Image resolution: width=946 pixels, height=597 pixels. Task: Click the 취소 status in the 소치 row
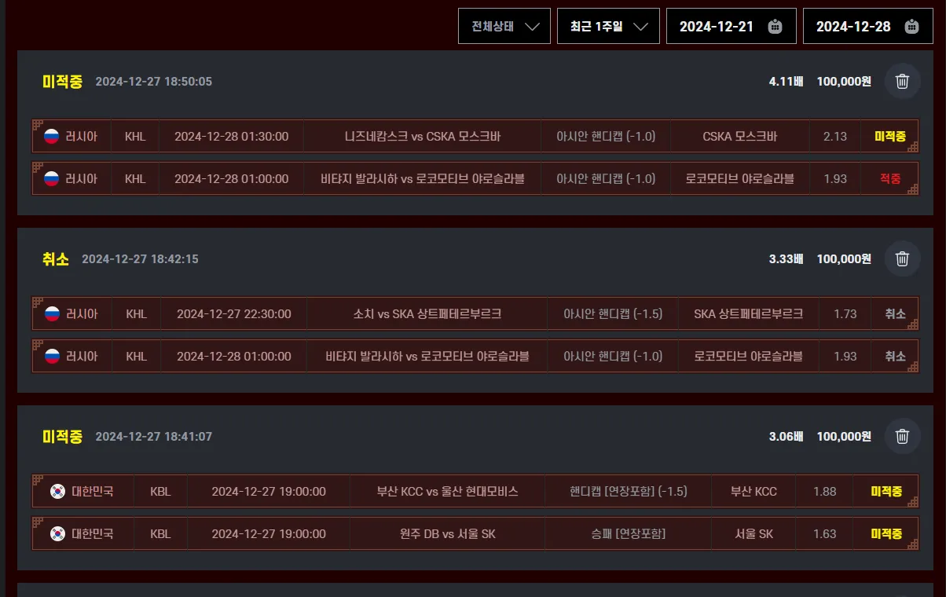click(895, 313)
